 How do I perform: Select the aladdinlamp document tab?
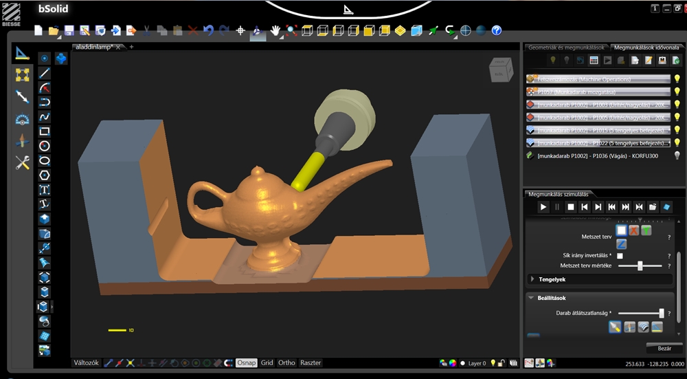pos(94,47)
